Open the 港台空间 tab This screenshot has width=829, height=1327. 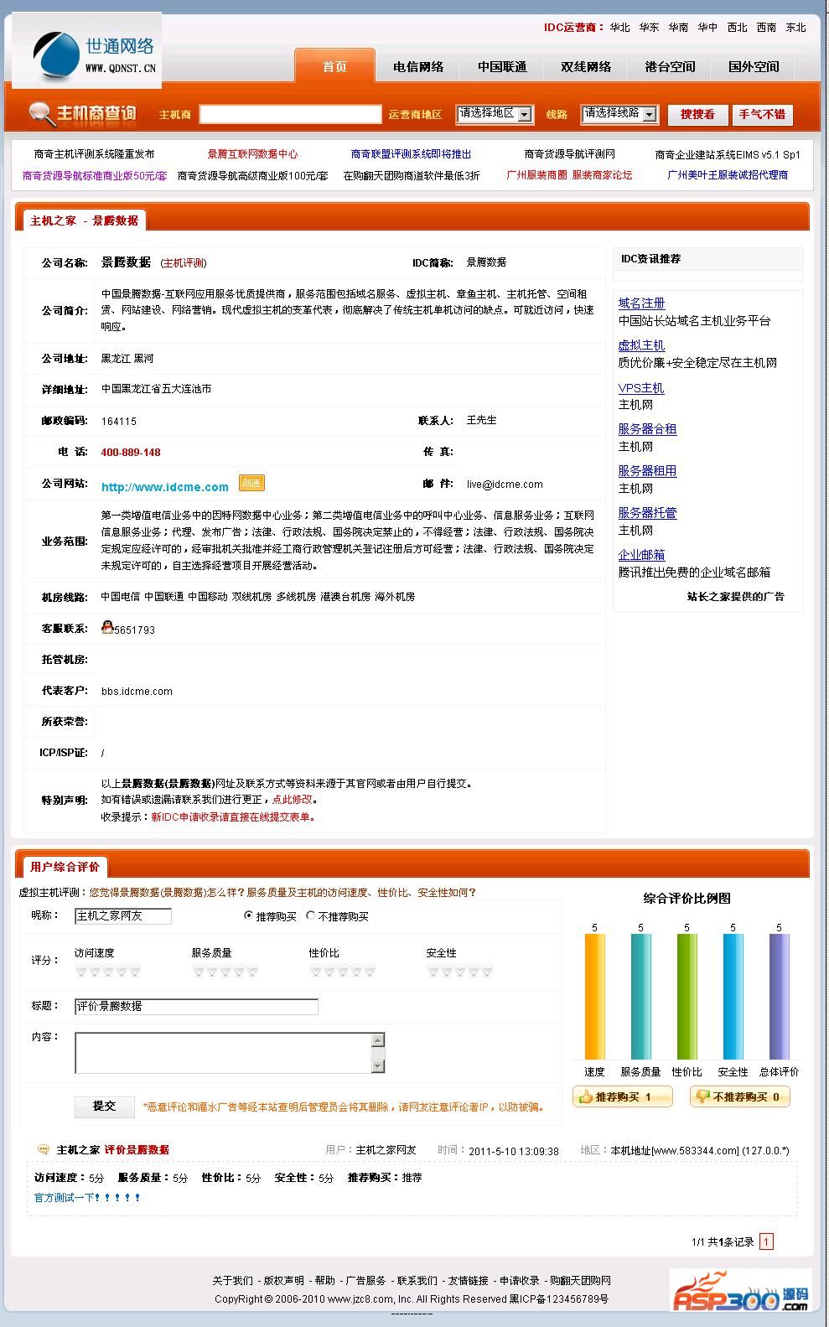pyautogui.click(x=670, y=66)
